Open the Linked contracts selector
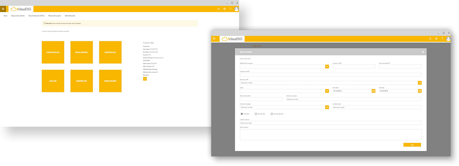Screen dimensions: 459x166 pos(331,123)
